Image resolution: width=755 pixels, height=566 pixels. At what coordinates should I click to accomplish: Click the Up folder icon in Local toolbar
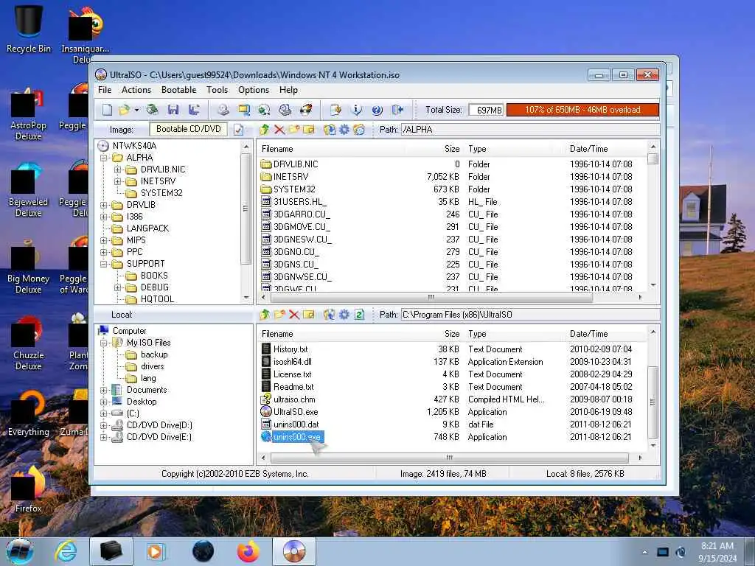click(x=264, y=315)
